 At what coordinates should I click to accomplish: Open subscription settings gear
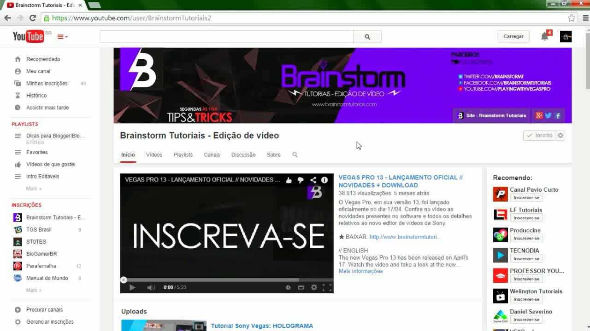pyautogui.click(x=560, y=136)
